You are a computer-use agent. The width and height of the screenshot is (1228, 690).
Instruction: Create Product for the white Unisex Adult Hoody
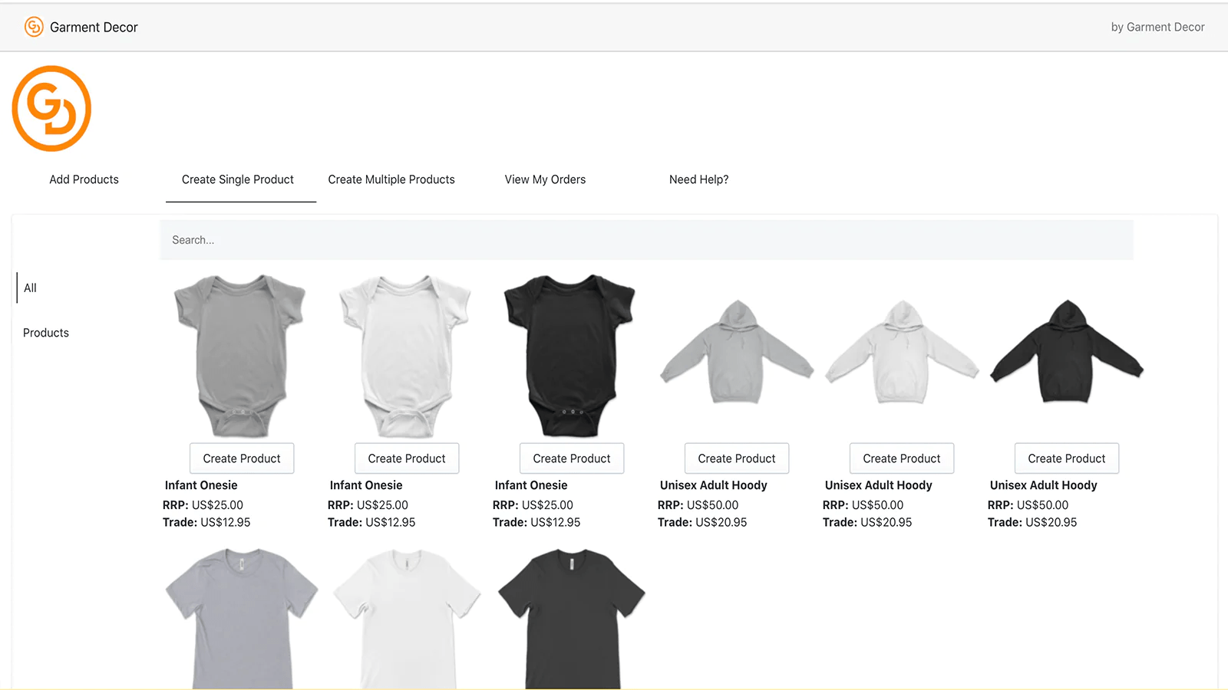pyautogui.click(x=902, y=458)
